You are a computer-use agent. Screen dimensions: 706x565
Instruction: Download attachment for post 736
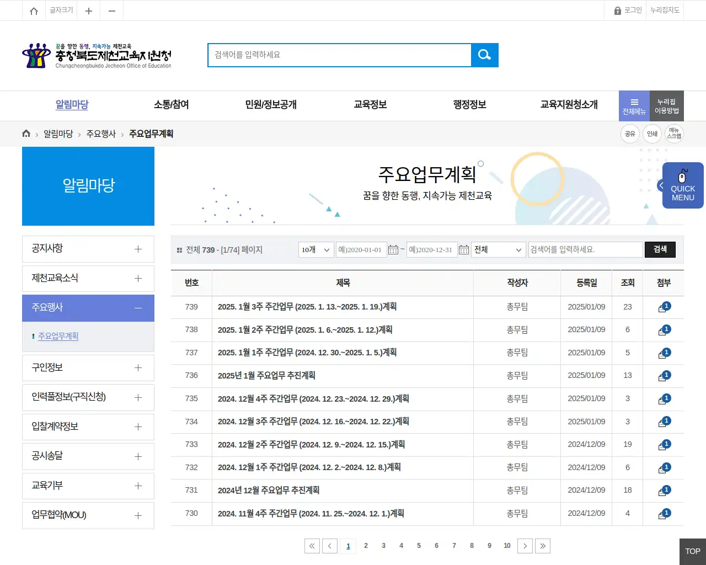click(x=664, y=376)
